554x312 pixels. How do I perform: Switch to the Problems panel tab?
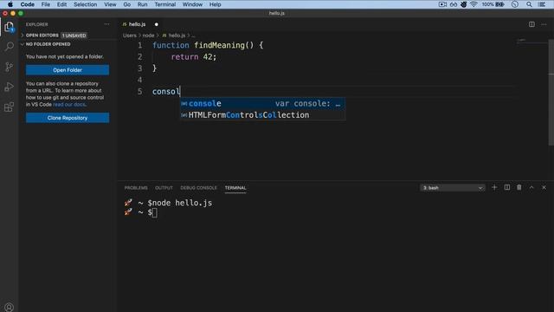pos(136,188)
